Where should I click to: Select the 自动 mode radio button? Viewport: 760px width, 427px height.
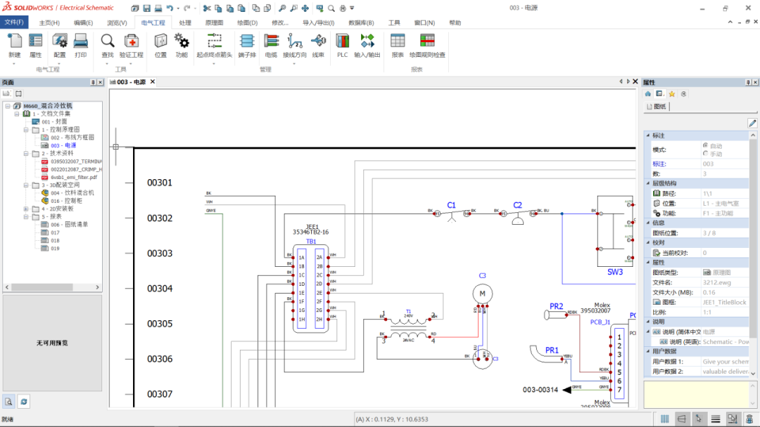[x=705, y=146]
